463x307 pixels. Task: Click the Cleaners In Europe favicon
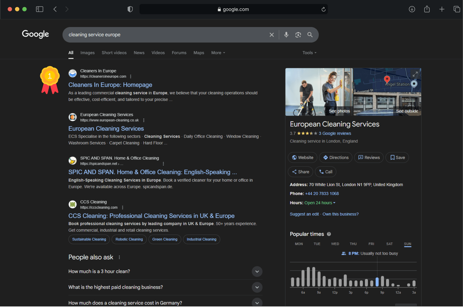tap(72, 73)
